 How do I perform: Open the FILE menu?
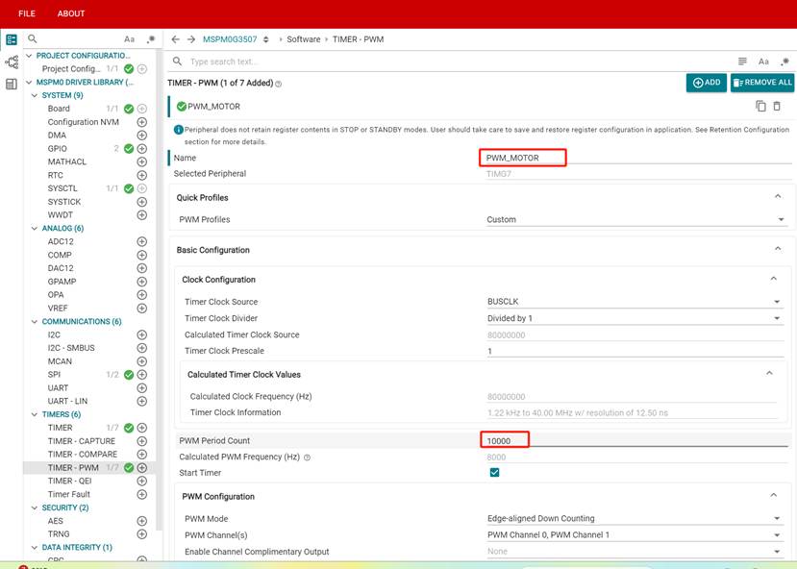(x=27, y=13)
